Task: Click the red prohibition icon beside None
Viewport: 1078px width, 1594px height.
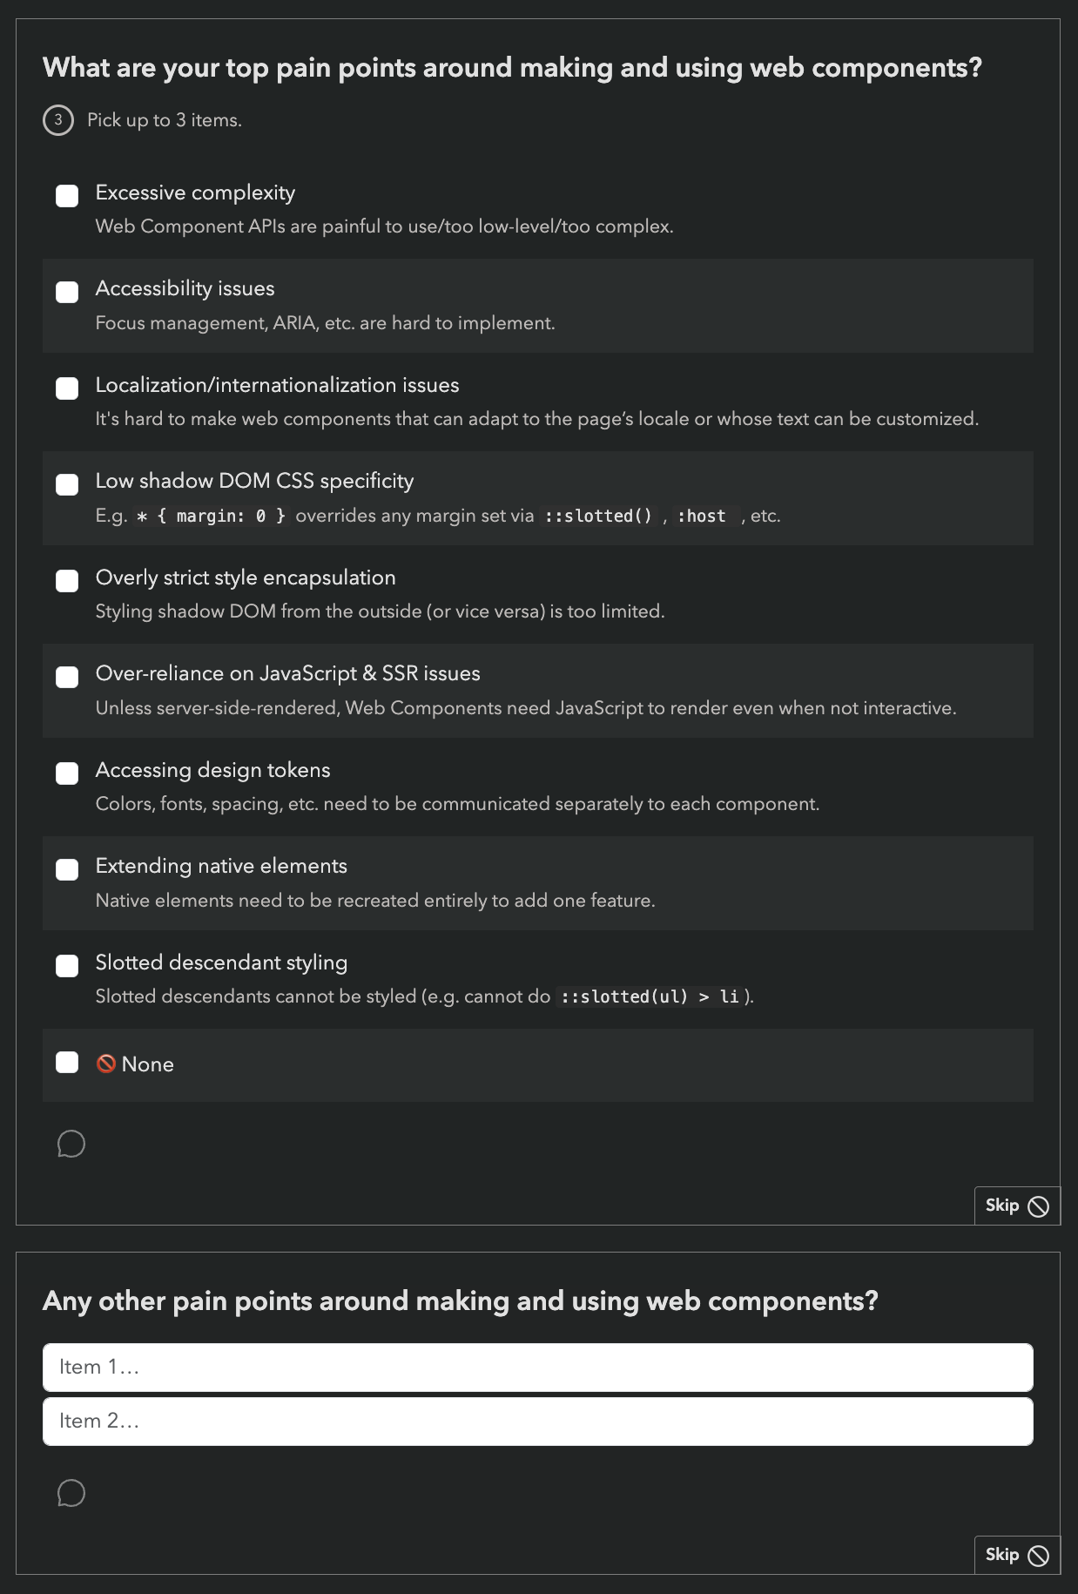Action: tap(106, 1064)
